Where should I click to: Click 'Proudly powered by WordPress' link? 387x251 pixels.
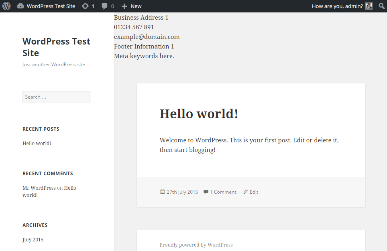click(x=196, y=245)
